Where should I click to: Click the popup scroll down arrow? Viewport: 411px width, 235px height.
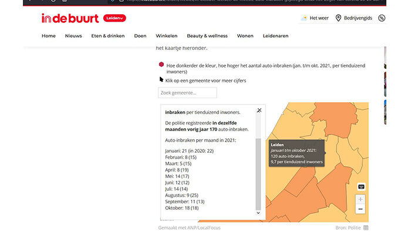(258, 213)
